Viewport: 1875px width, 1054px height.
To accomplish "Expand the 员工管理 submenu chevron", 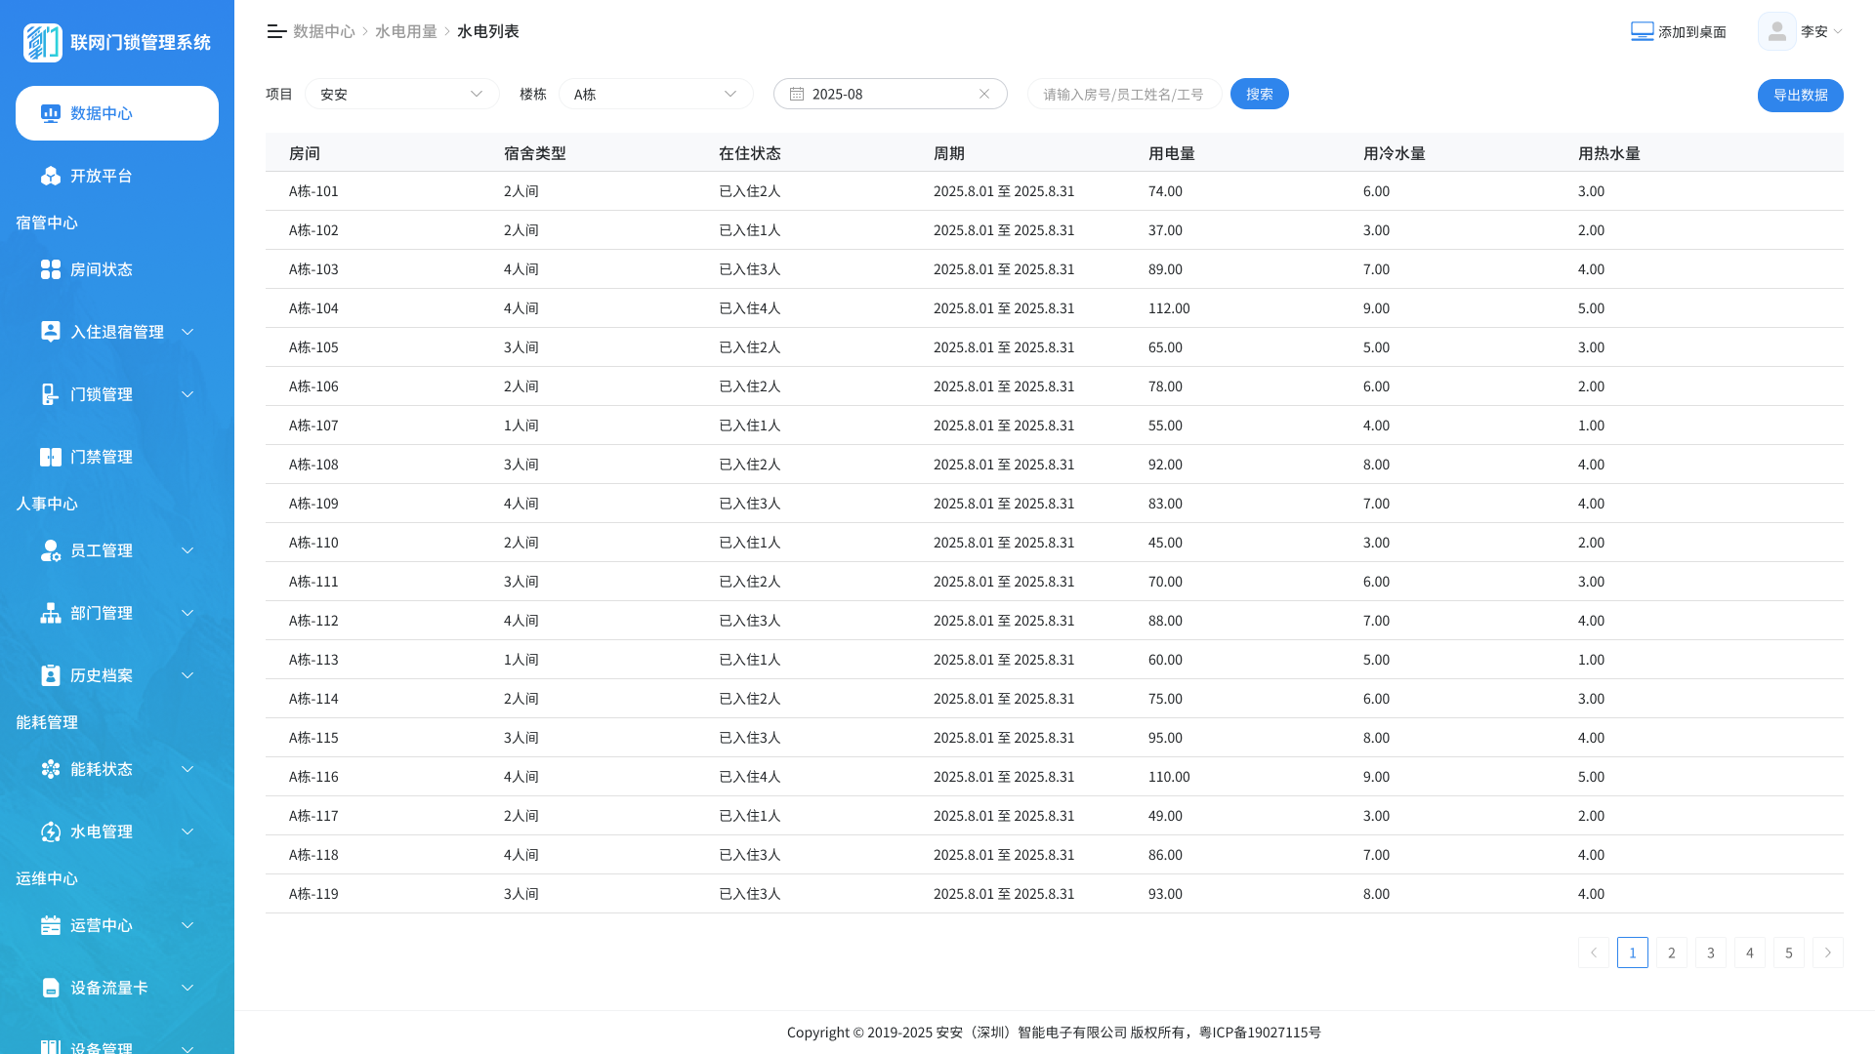I will click(x=187, y=550).
